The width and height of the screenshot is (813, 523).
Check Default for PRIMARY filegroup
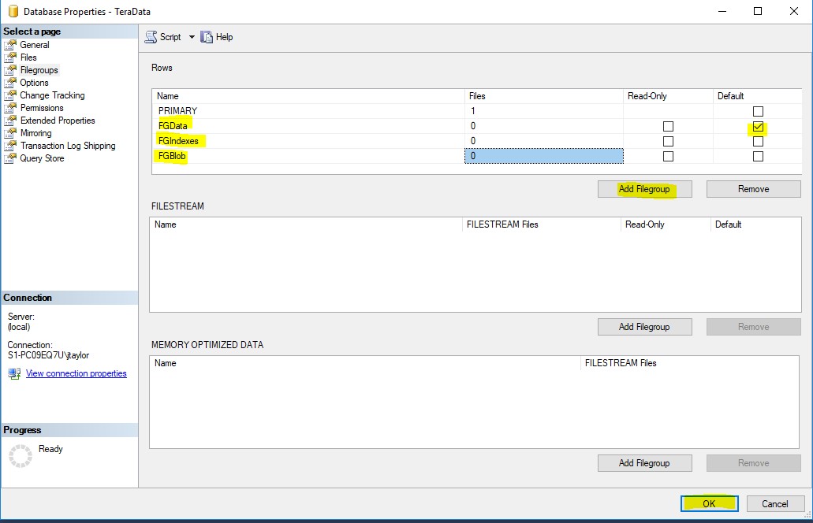(x=758, y=111)
